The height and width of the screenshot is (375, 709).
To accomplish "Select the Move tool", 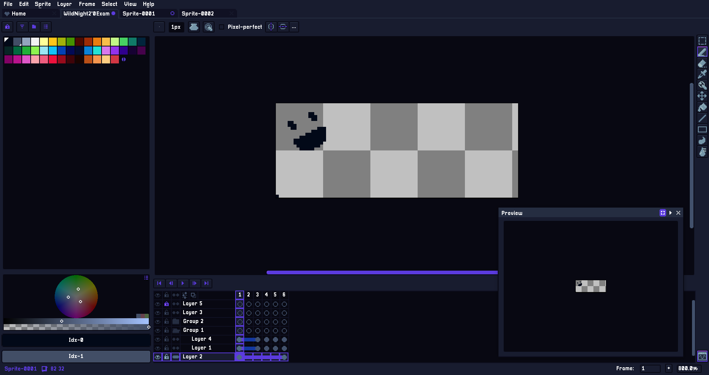I will pyautogui.click(x=702, y=96).
